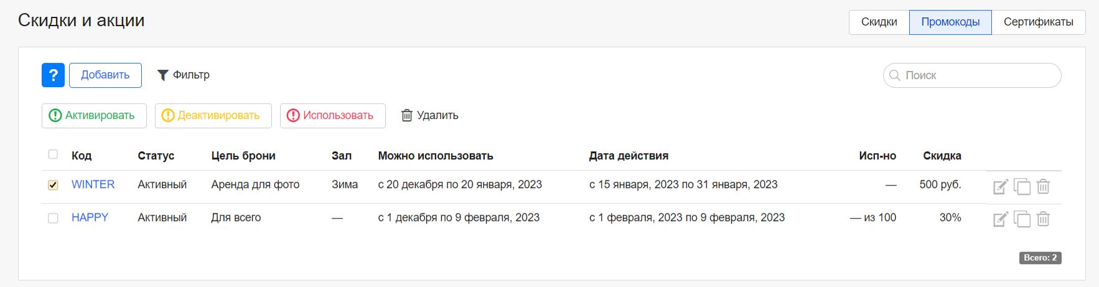Image resolution: width=1099 pixels, height=287 pixels.
Task: Open the WINTER code link
Action: click(x=93, y=185)
